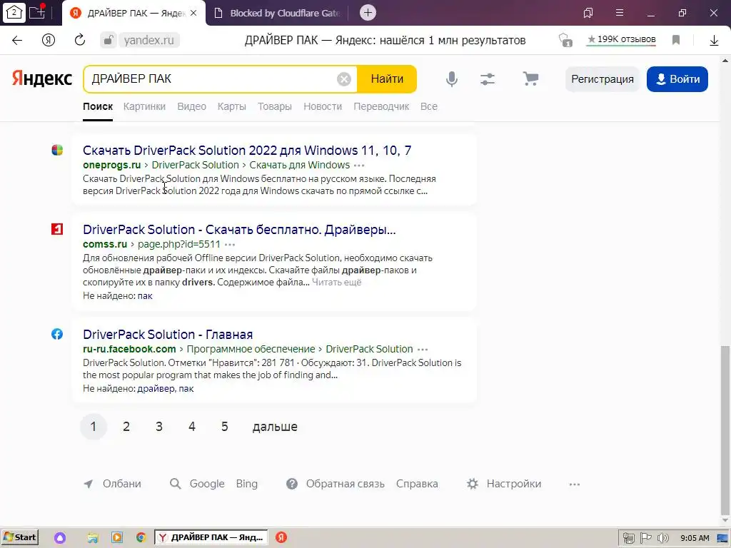Screen dimensions: 731x548
Task: Open the browser hamburger menu
Action: point(620,13)
